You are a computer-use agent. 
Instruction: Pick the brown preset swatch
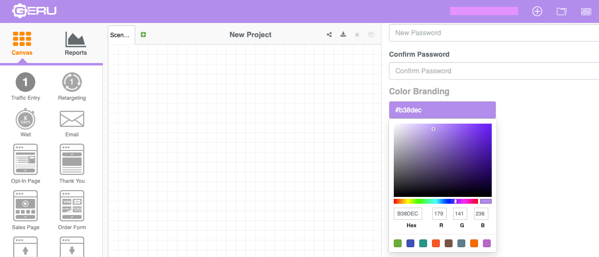tap(449, 243)
